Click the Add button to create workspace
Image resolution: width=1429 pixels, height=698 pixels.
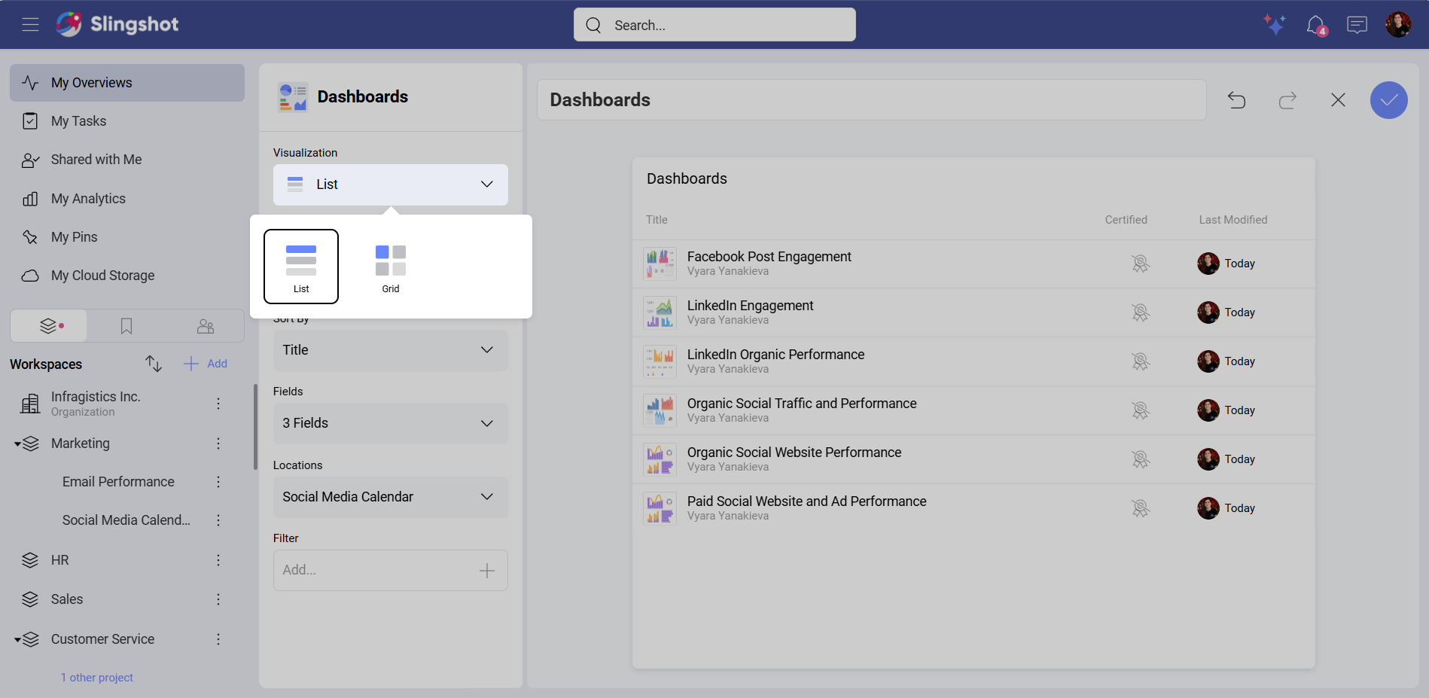click(x=204, y=363)
